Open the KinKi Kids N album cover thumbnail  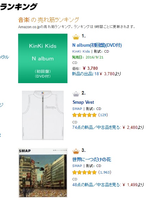43,58
